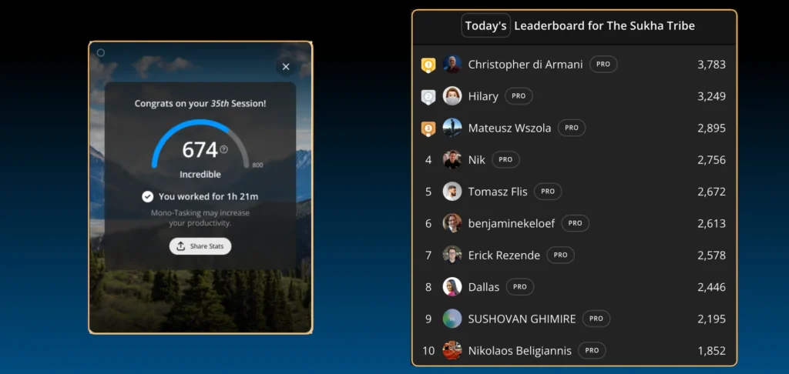The height and width of the screenshot is (374, 789).
Task: Open Nik's avatar
Action: 452,160
